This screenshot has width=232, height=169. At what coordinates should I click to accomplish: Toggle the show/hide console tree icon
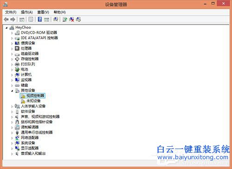(x=22, y=19)
